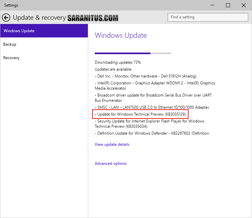Image resolution: width=252 pixels, height=218 pixels.
Task: Select the KB3035034 Flash Player security entry
Action: (149, 124)
